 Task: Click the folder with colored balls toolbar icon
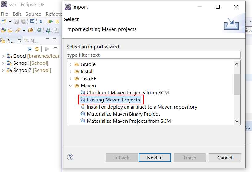click(3, 30)
